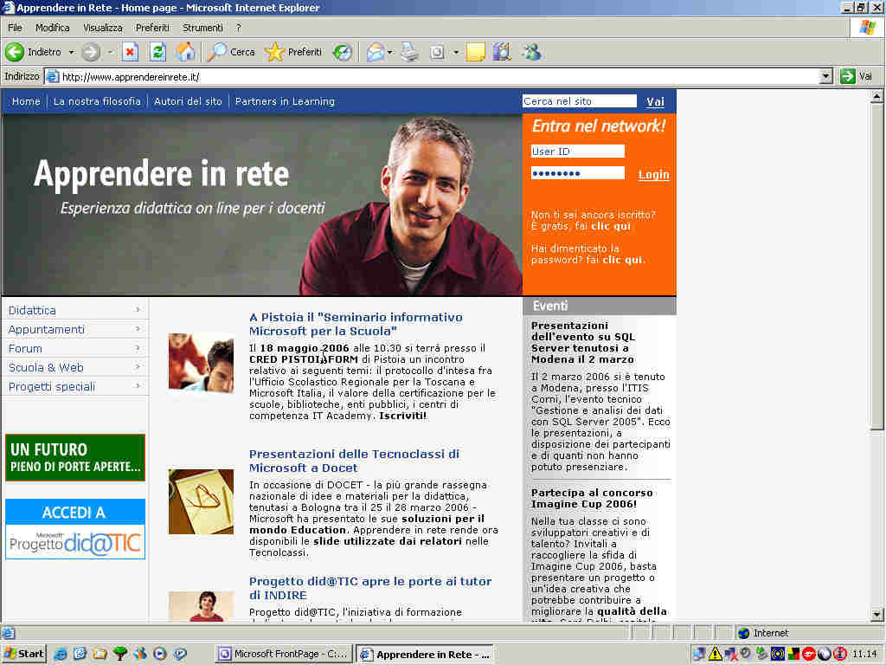Open the File menu

(15, 28)
